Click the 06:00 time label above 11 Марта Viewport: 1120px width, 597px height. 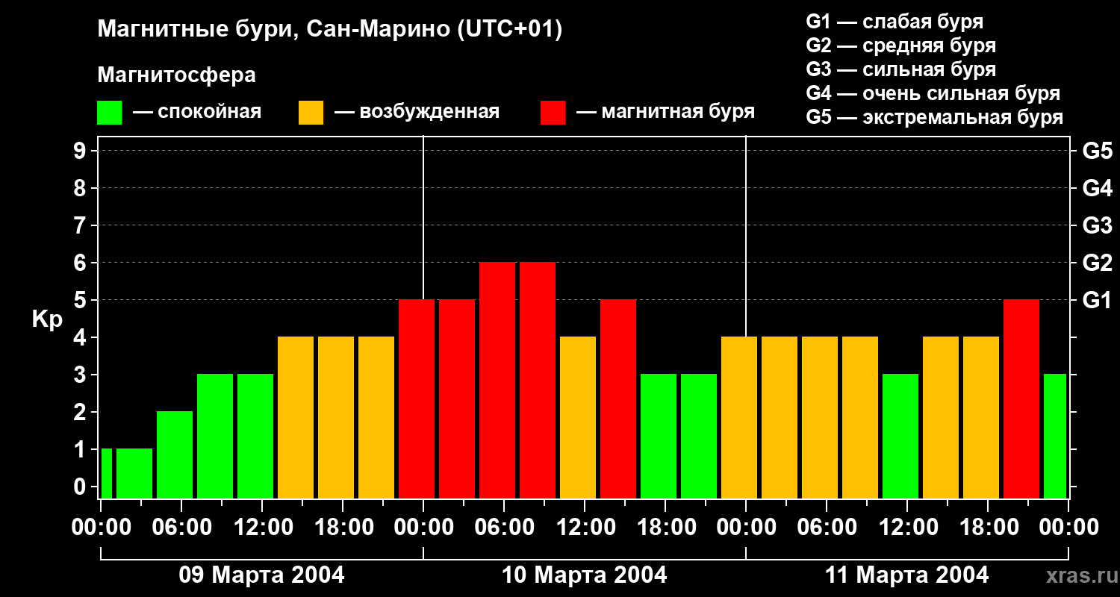tap(827, 528)
